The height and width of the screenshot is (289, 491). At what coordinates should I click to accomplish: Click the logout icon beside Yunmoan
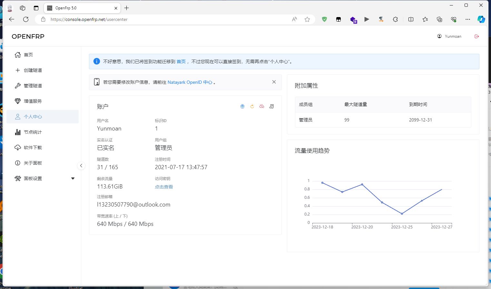pyautogui.click(x=477, y=36)
